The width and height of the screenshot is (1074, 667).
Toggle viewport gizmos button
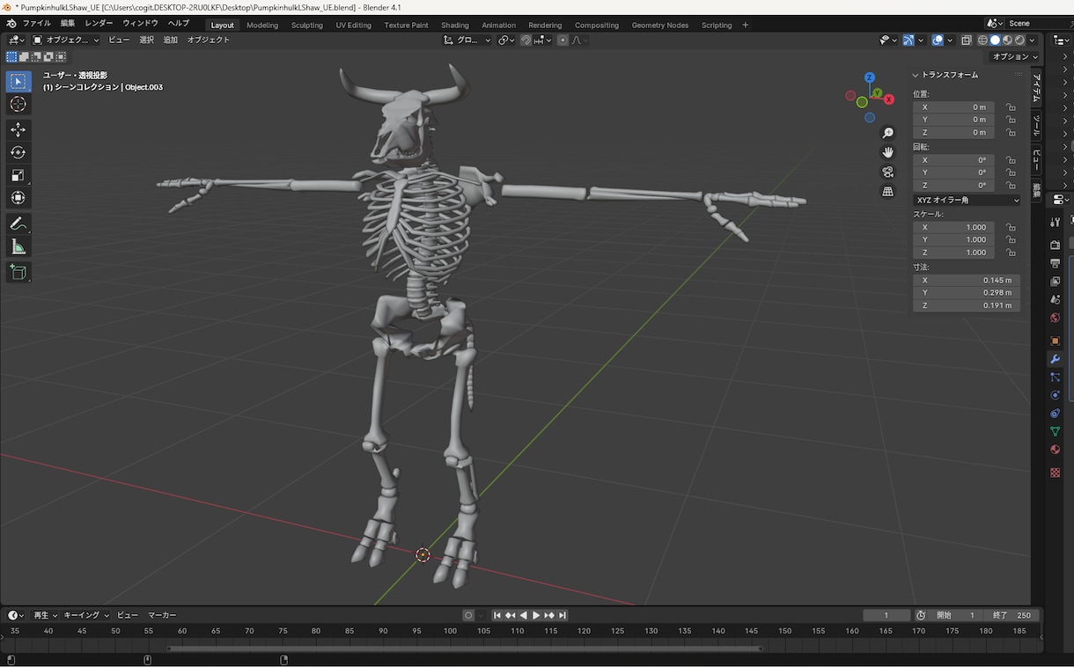908,40
